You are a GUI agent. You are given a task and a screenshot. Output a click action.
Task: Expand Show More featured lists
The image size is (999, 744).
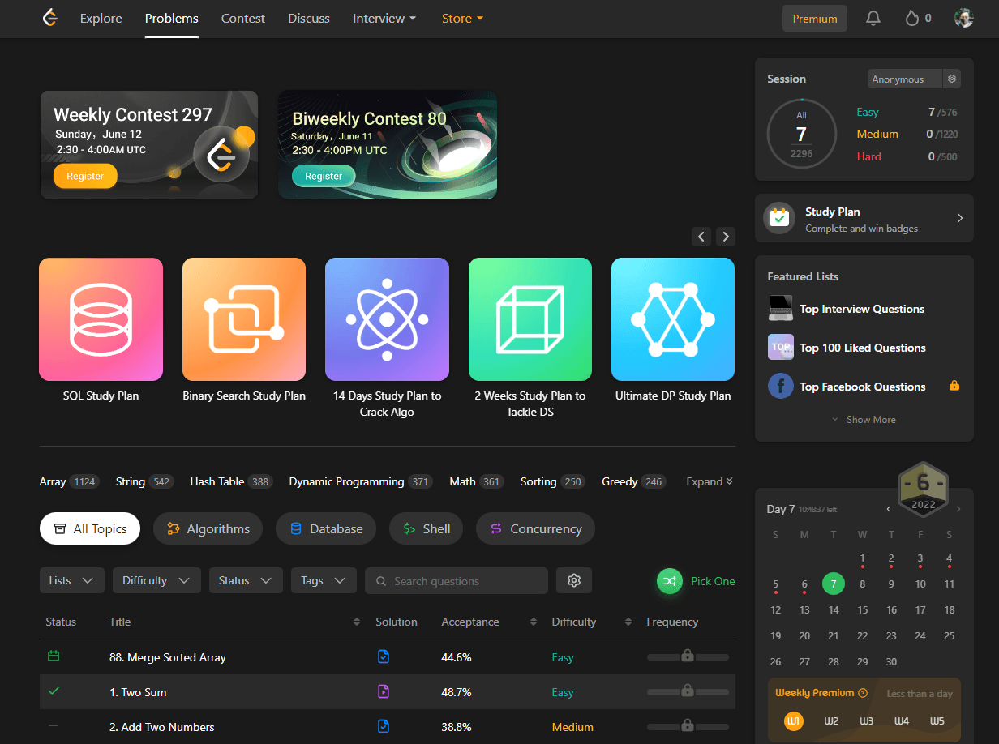[x=864, y=420]
